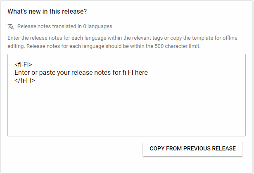Click the word 'here' in the placeholder line
Image resolution: width=254 pixels, height=174 pixels.
coord(141,73)
